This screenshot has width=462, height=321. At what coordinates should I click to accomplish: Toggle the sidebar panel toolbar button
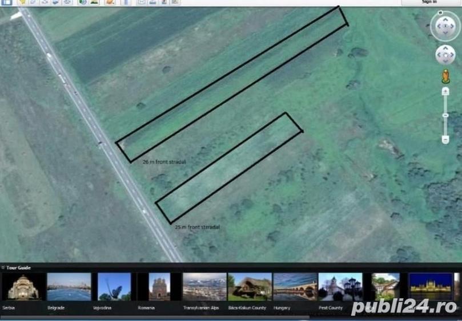(6, 2)
